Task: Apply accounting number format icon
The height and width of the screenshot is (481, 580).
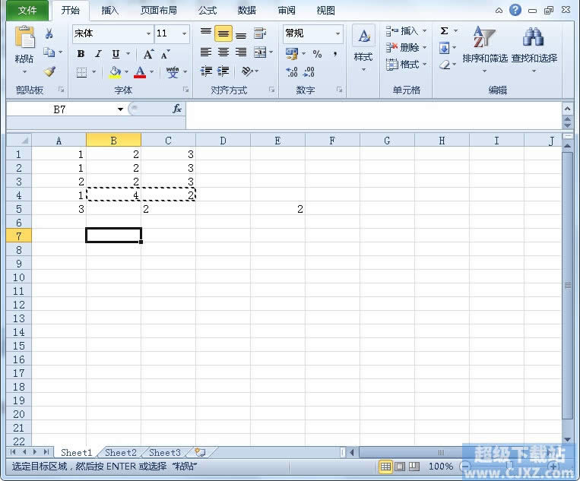Action: point(292,54)
